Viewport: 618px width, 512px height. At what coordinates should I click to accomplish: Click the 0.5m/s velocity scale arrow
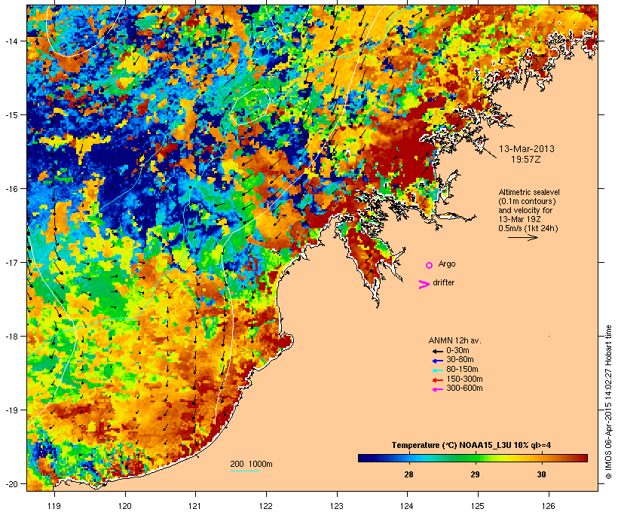[522, 237]
